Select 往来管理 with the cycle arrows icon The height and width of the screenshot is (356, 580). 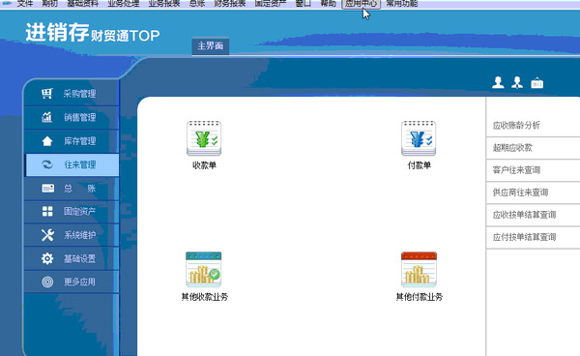(72, 164)
